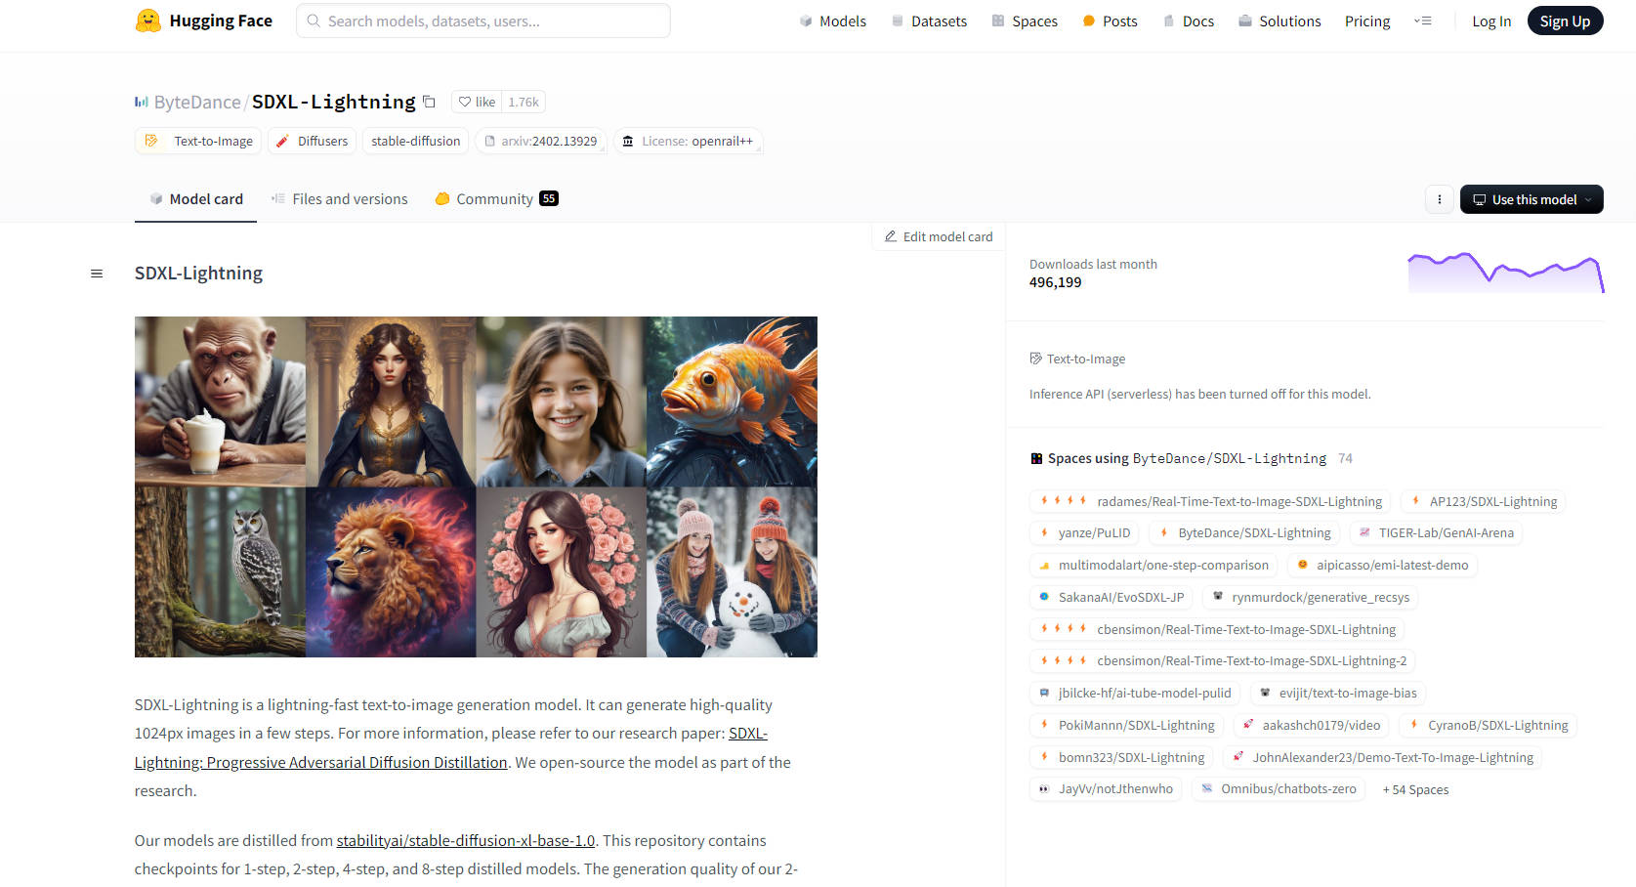Like the SDXL-Lightning model
This screenshot has height=887, width=1636.
click(x=478, y=102)
